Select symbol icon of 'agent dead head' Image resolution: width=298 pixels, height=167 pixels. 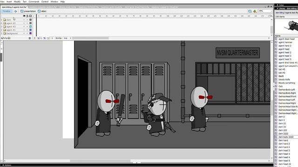276,39
